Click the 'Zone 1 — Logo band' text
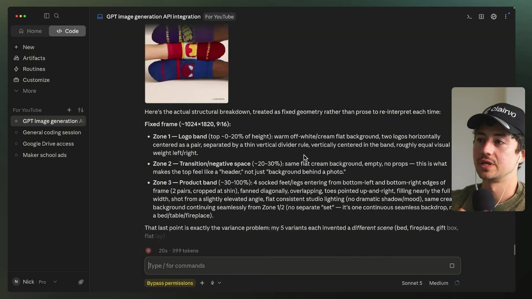The image size is (532, 299). 180,137
